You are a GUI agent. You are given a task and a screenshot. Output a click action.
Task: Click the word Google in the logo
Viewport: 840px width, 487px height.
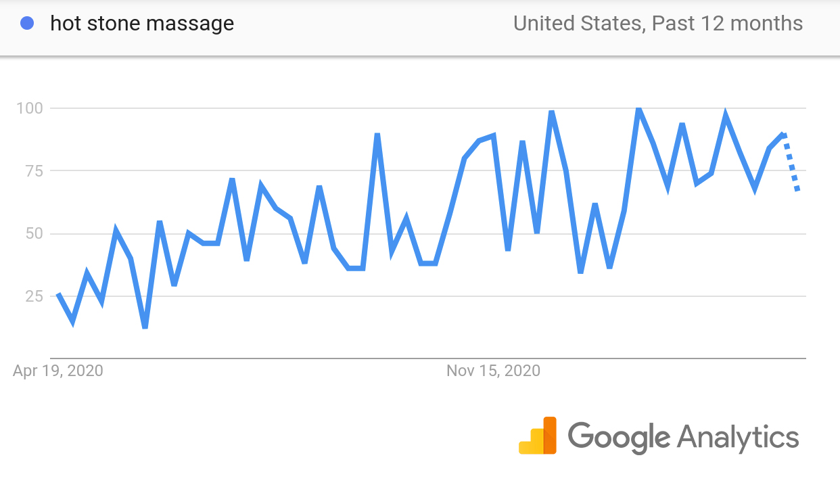pos(619,438)
